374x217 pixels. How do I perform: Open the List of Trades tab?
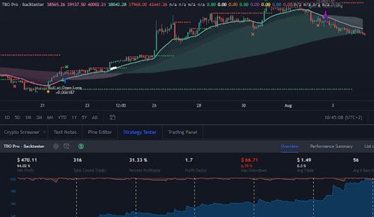point(370,145)
